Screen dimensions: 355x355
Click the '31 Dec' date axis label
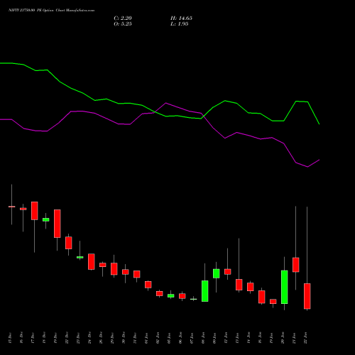click(135, 338)
